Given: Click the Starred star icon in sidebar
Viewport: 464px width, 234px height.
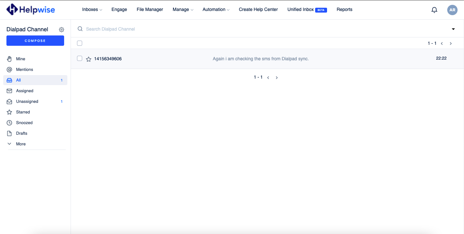Looking at the screenshot, I should click(x=9, y=112).
